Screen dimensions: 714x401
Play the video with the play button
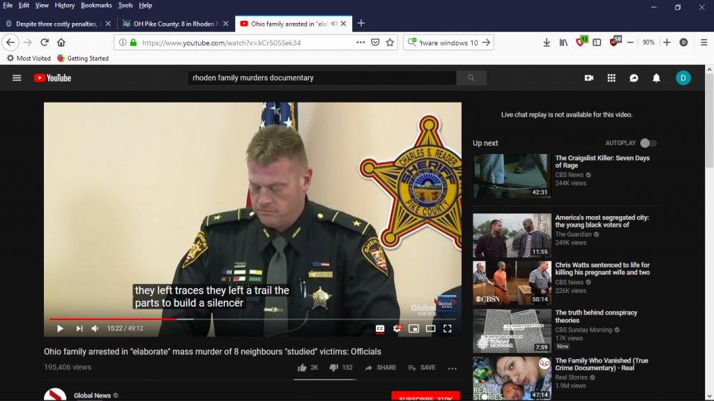click(60, 328)
